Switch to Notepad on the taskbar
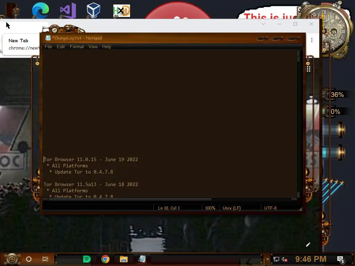The height and width of the screenshot is (266, 355). (142, 259)
